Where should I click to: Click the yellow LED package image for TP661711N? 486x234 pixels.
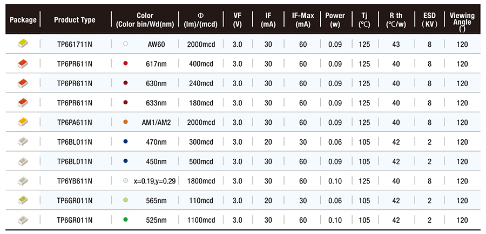(x=23, y=44)
